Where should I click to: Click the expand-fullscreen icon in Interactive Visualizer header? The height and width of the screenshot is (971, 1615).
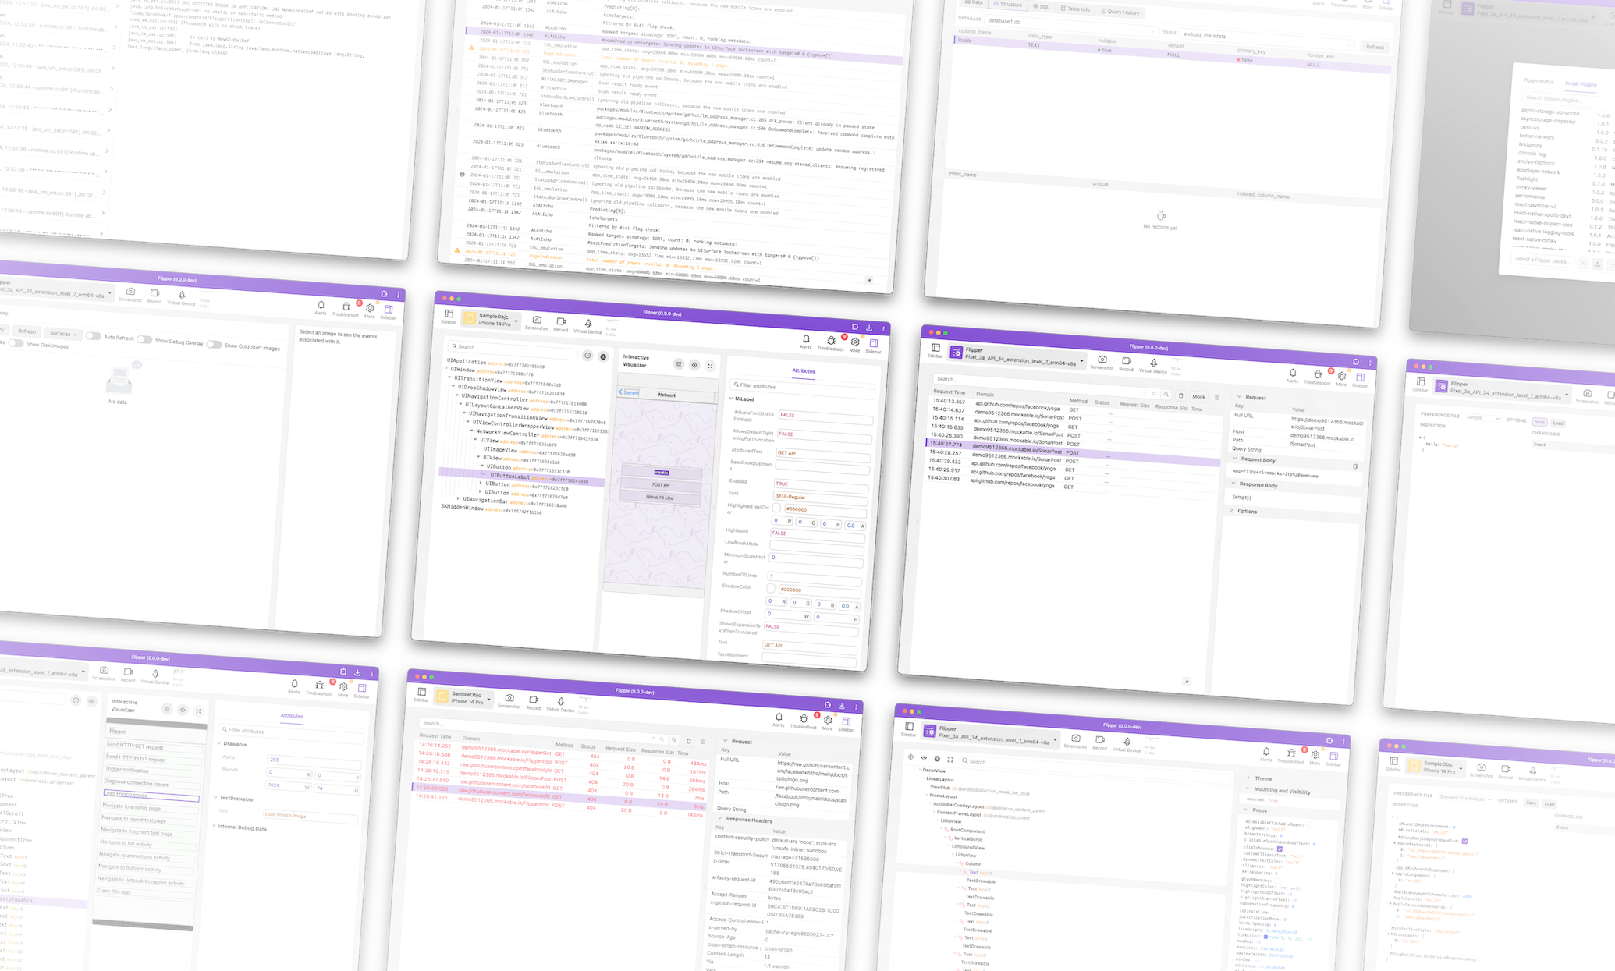pos(710,366)
